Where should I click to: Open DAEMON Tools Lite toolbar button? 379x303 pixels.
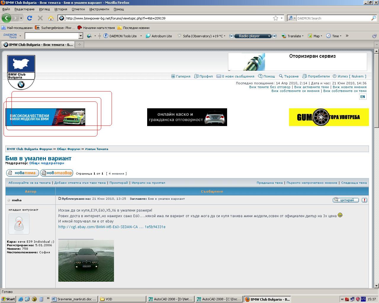click(120, 36)
